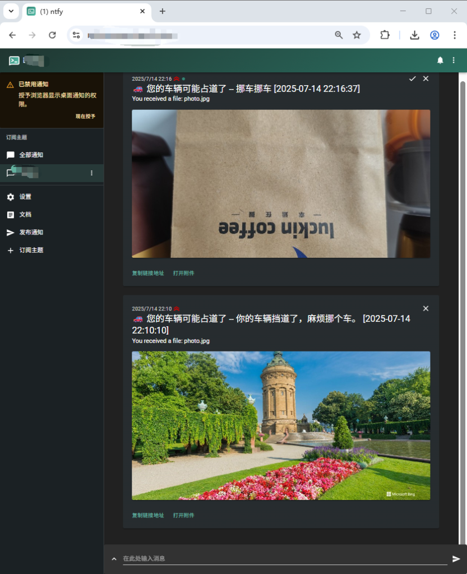Open the browser Extensions puzzle icon
The width and height of the screenshot is (467, 574).
[385, 35]
